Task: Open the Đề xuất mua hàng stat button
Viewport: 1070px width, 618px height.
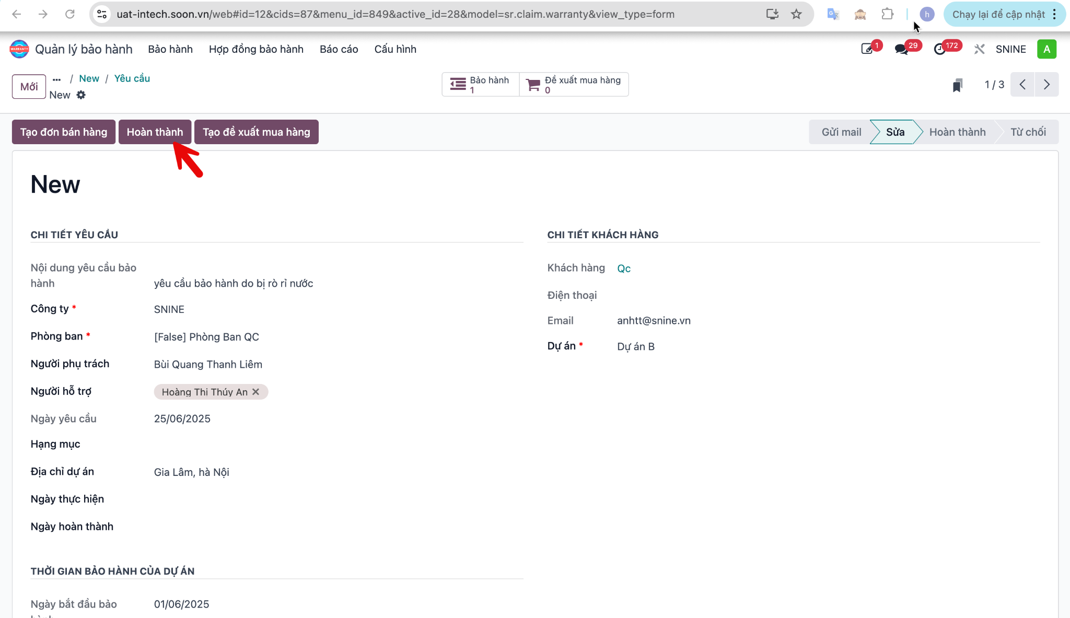Action: pyautogui.click(x=574, y=85)
